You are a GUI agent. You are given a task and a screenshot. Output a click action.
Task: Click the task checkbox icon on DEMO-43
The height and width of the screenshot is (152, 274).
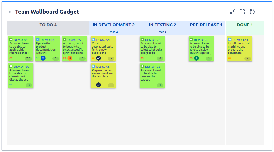(x=38, y=39)
